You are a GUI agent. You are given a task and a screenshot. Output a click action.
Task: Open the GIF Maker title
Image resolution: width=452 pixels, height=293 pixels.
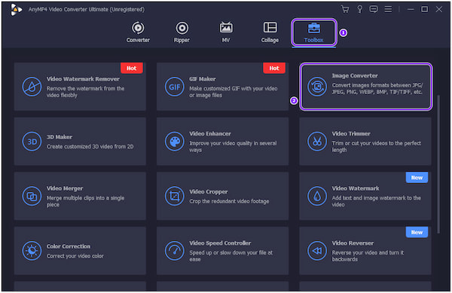(x=203, y=79)
